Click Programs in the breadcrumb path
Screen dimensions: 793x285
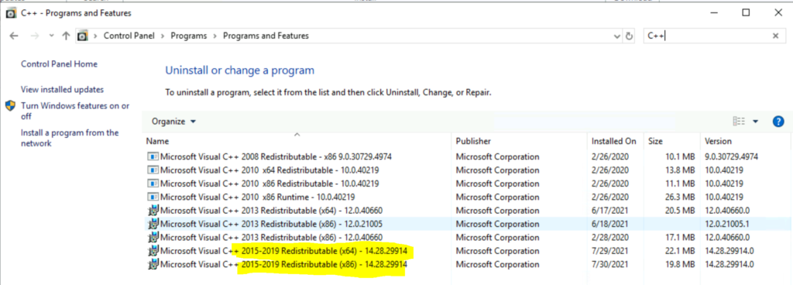(189, 36)
